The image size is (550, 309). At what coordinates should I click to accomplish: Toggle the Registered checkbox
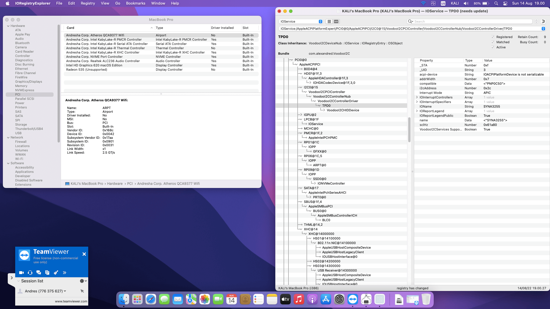coord(493,37)
